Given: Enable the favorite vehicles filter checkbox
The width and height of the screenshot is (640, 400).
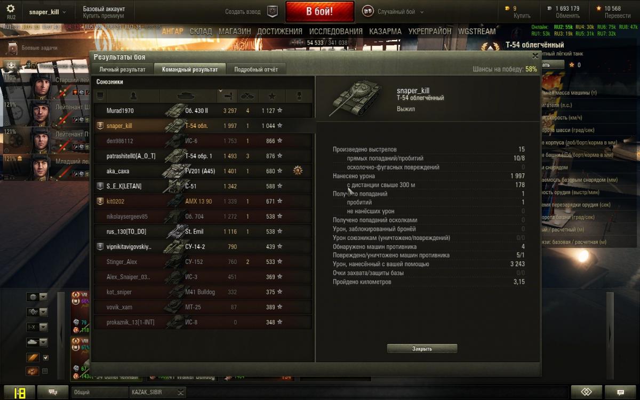Looking at the screenshot, I should [45, 371].
